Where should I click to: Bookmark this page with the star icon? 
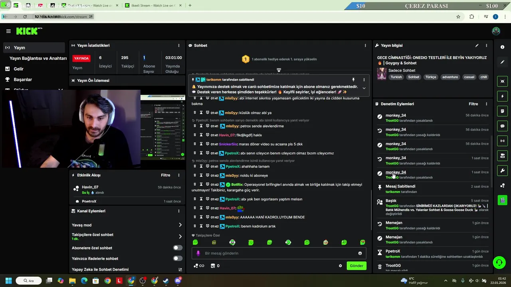coord(458,17)
